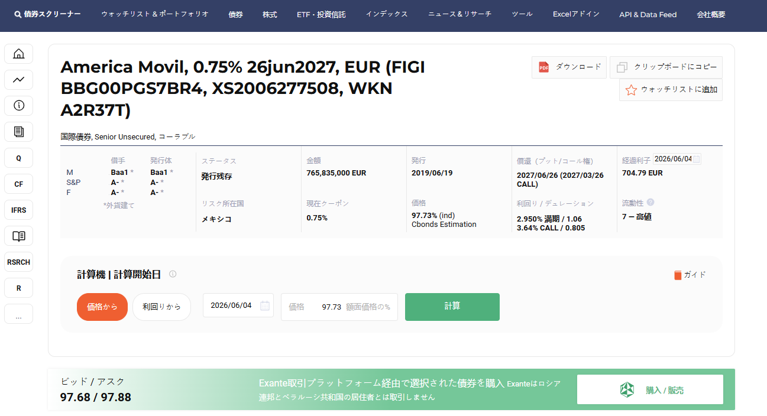Click the 価格 97.73 input field

[x=339, y=307]
